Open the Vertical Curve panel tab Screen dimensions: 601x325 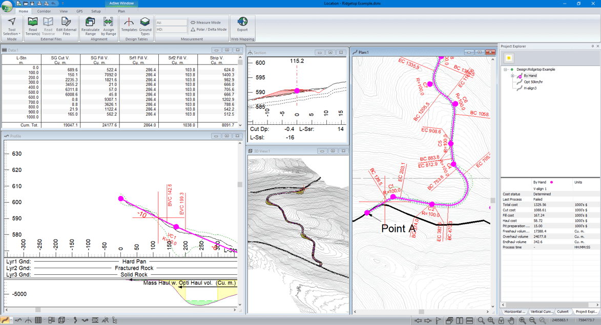(x=541, y=311)
